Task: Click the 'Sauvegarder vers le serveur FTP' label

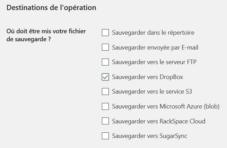Action: click(x=155, y=62)
